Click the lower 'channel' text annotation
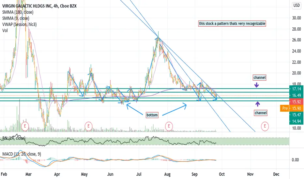 coord(261,113)
